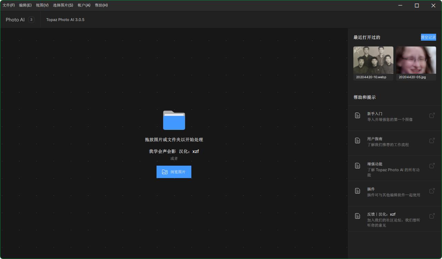Open external link arrow for 用户指南
The height and width of the screenshot is (259, 442).
pos(432,141)
